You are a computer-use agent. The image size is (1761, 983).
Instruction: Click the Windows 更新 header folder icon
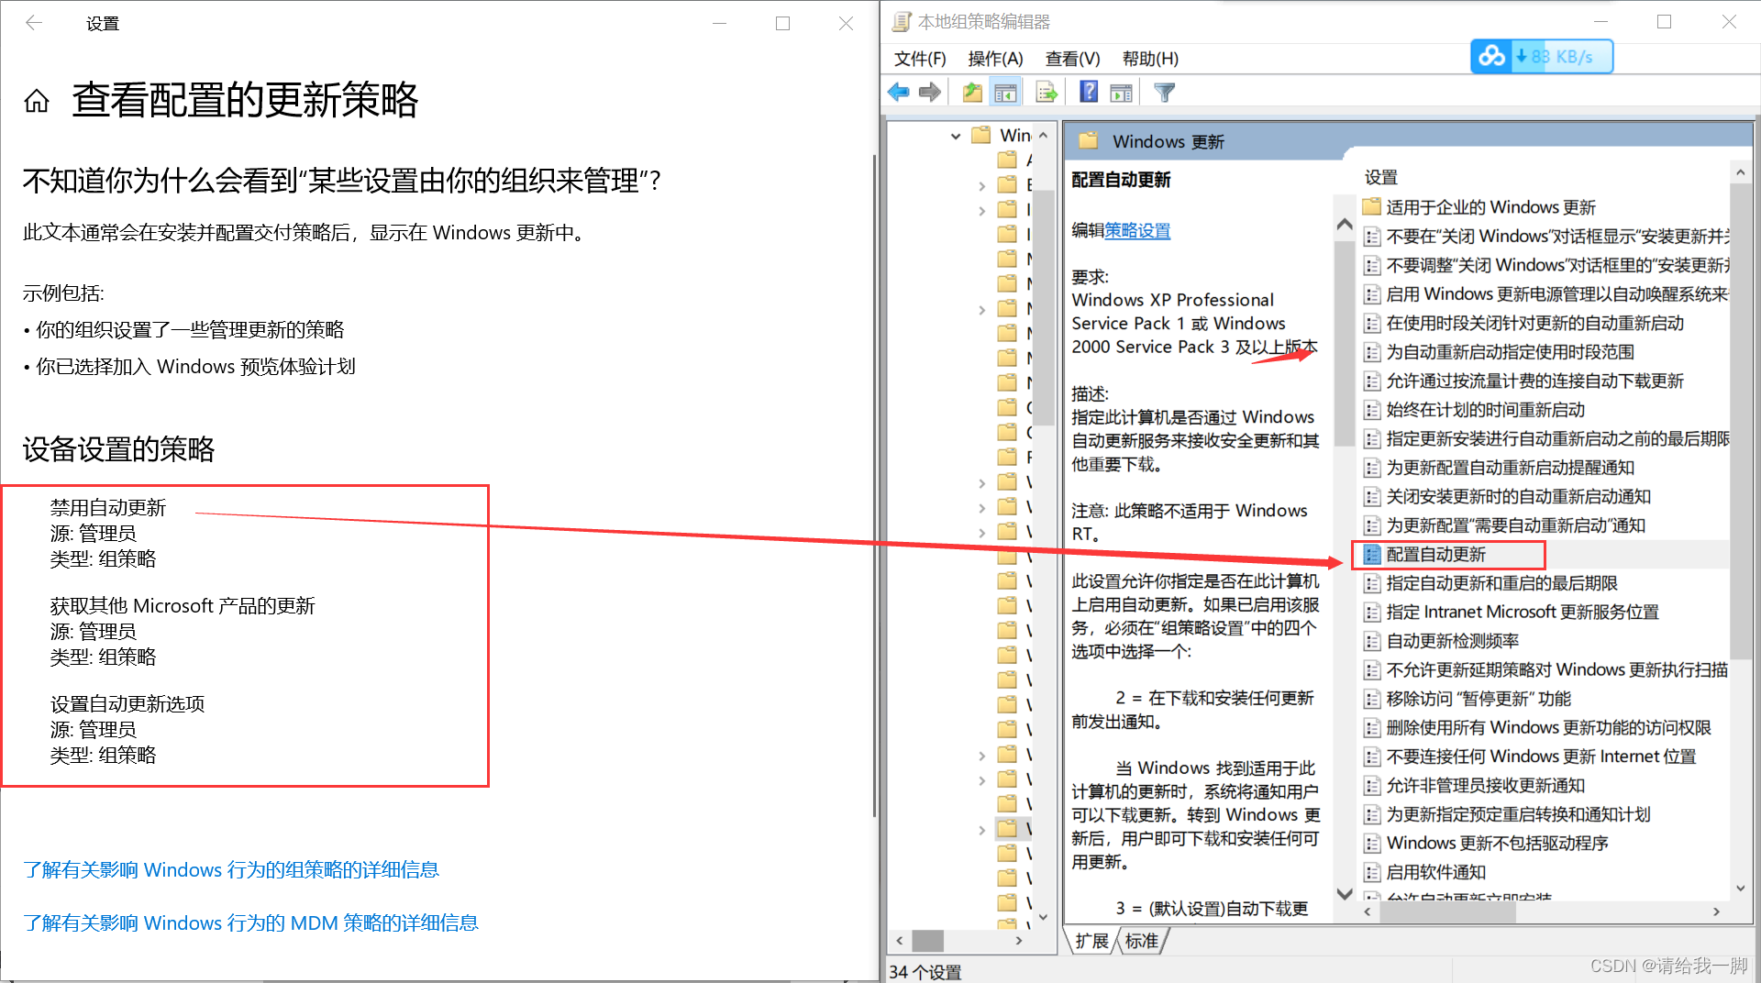(x=1089, y=141)
